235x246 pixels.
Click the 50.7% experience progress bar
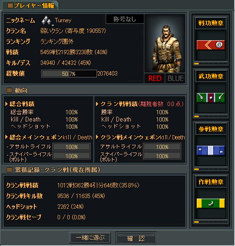[x=69, y=74]
